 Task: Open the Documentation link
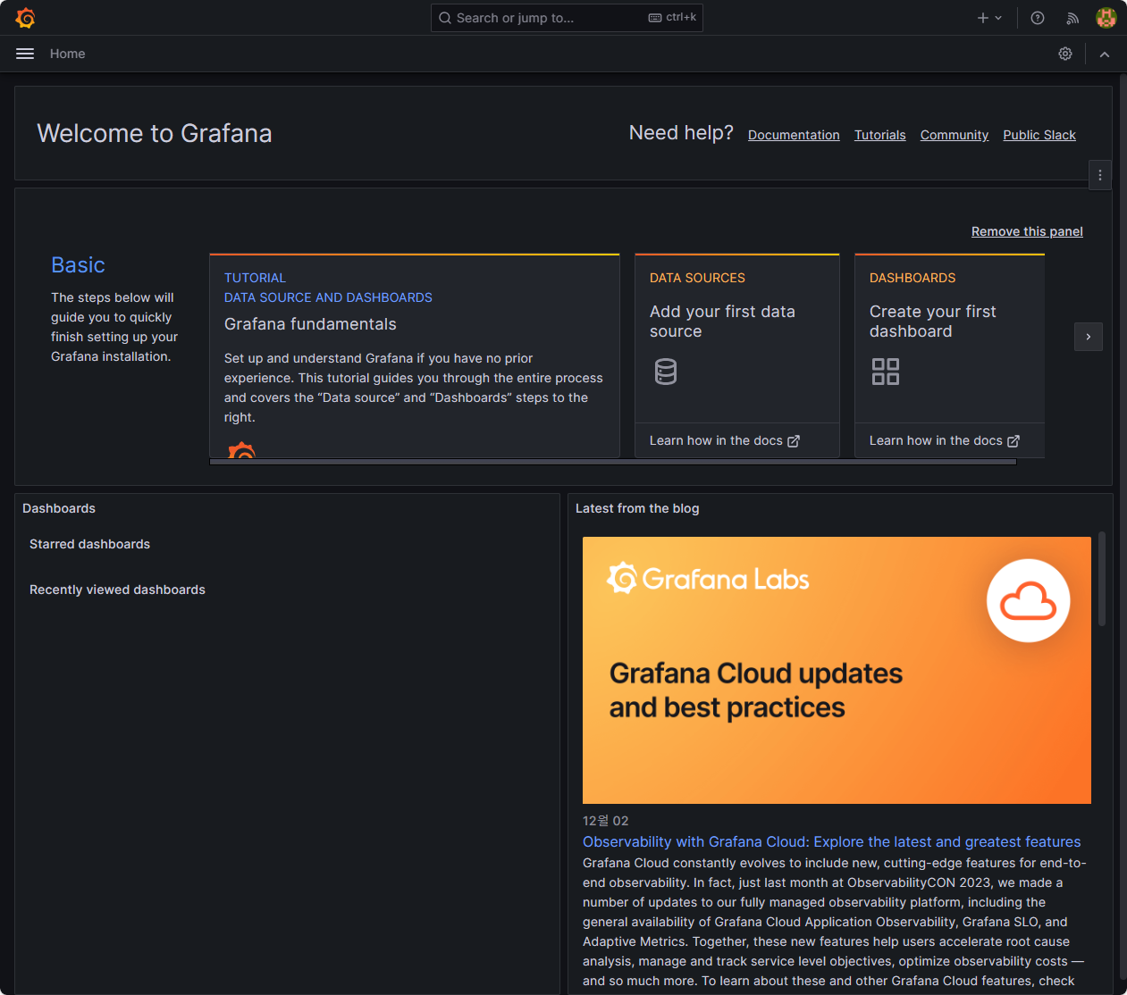(794, 135)
